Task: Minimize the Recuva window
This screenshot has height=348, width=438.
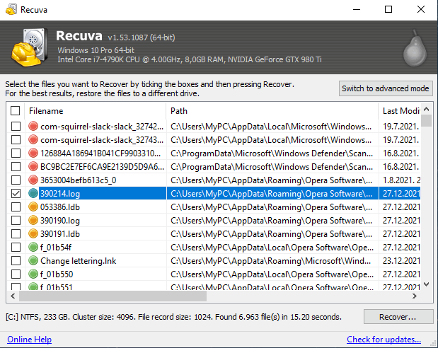Action: coord(357,9)
